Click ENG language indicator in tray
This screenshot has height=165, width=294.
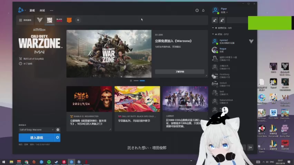click(272, 162)
